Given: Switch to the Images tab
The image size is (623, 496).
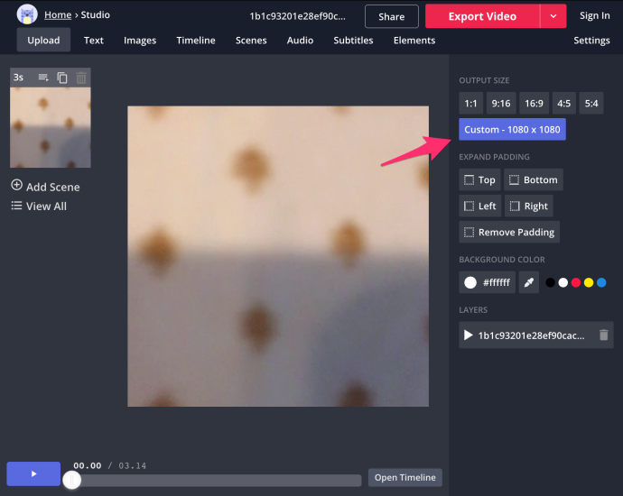Looking at the screenshot, I should (x=140, y=40).
